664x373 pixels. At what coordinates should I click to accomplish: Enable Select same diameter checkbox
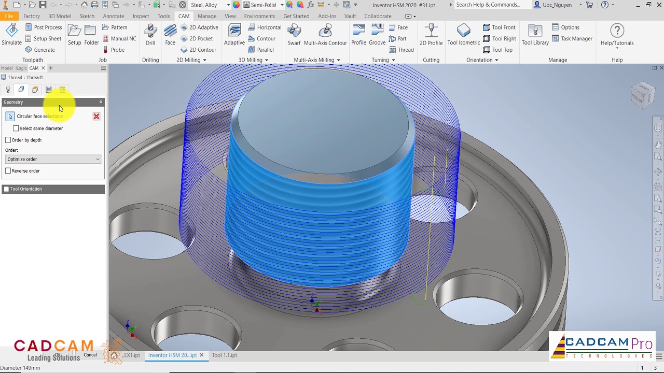point(16,128)
